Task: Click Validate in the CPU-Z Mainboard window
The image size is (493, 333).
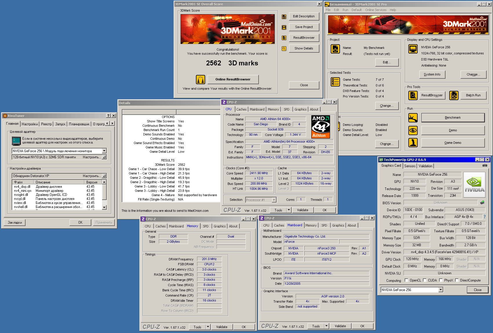Action: pyautogui.click(x=340, y=326)
